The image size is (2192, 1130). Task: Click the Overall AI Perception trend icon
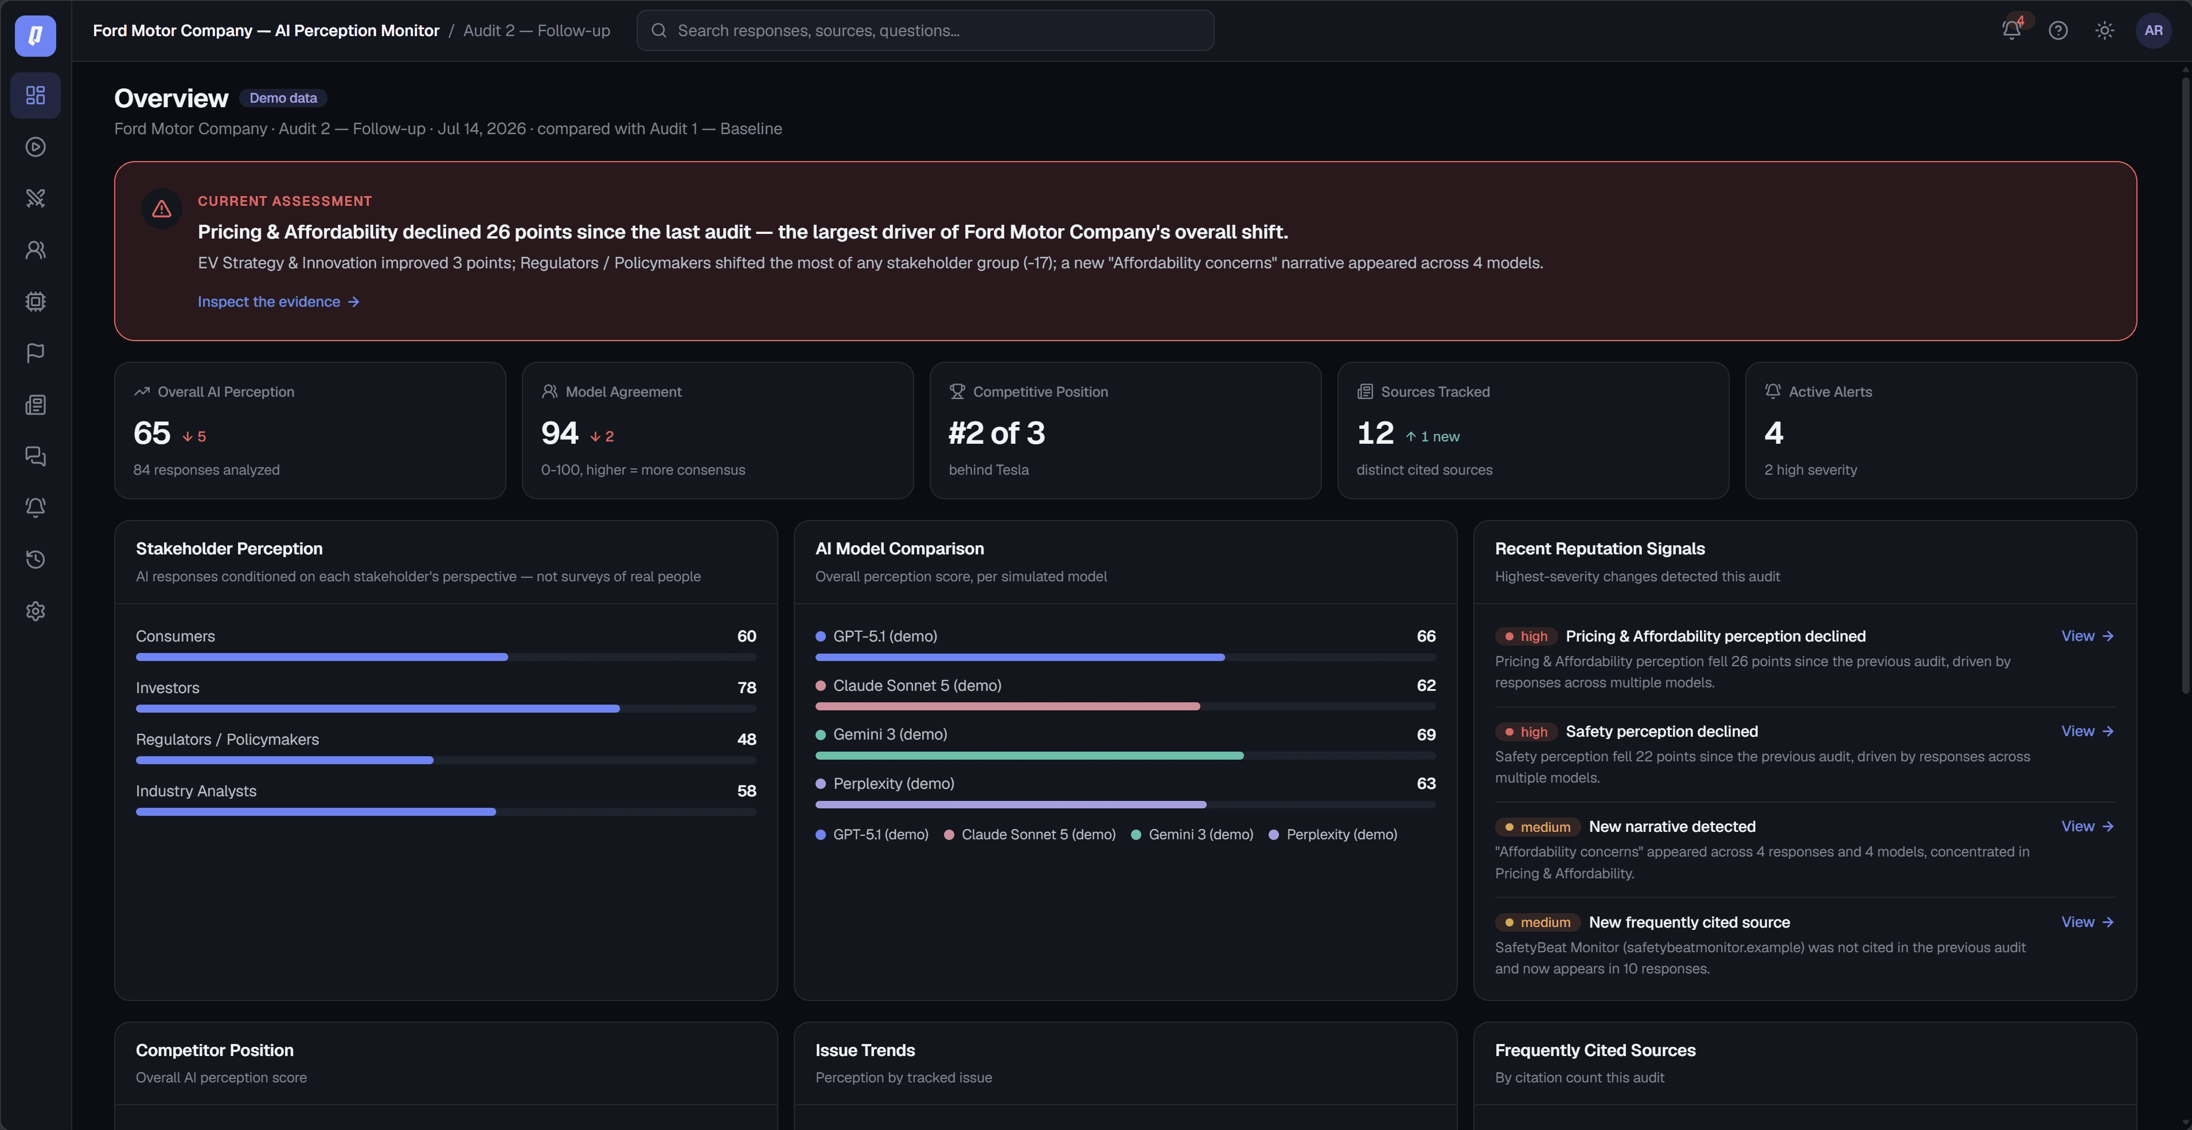pyautogui.click(x=141, y=392)
